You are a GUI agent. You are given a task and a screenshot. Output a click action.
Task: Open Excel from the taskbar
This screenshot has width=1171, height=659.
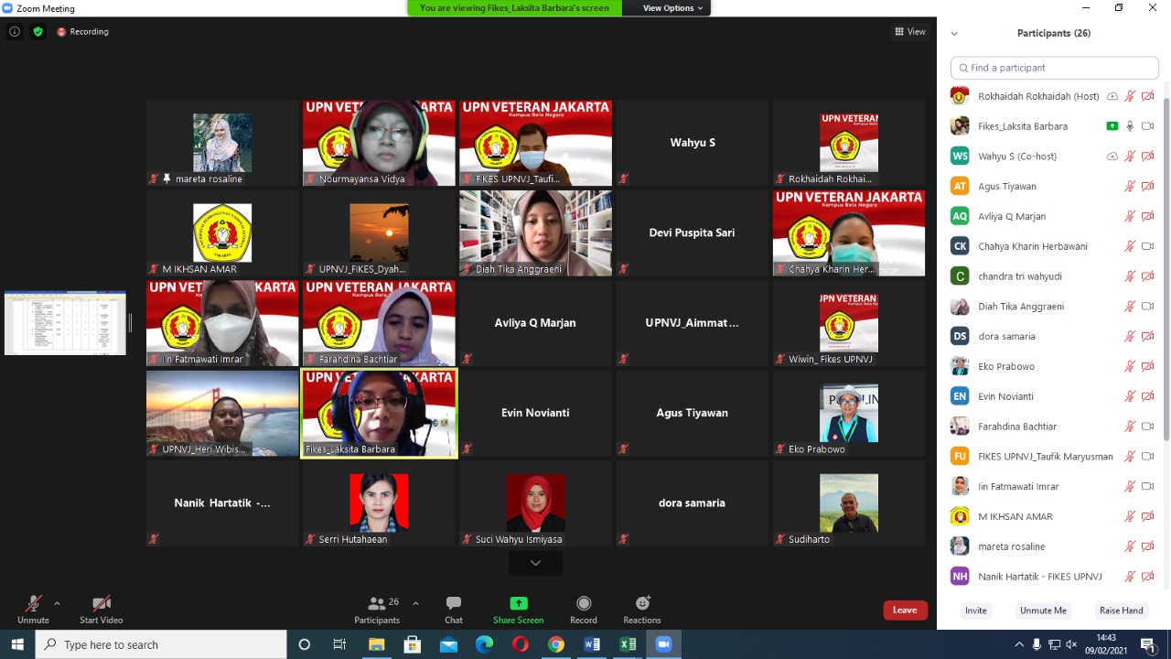point(628,644)
